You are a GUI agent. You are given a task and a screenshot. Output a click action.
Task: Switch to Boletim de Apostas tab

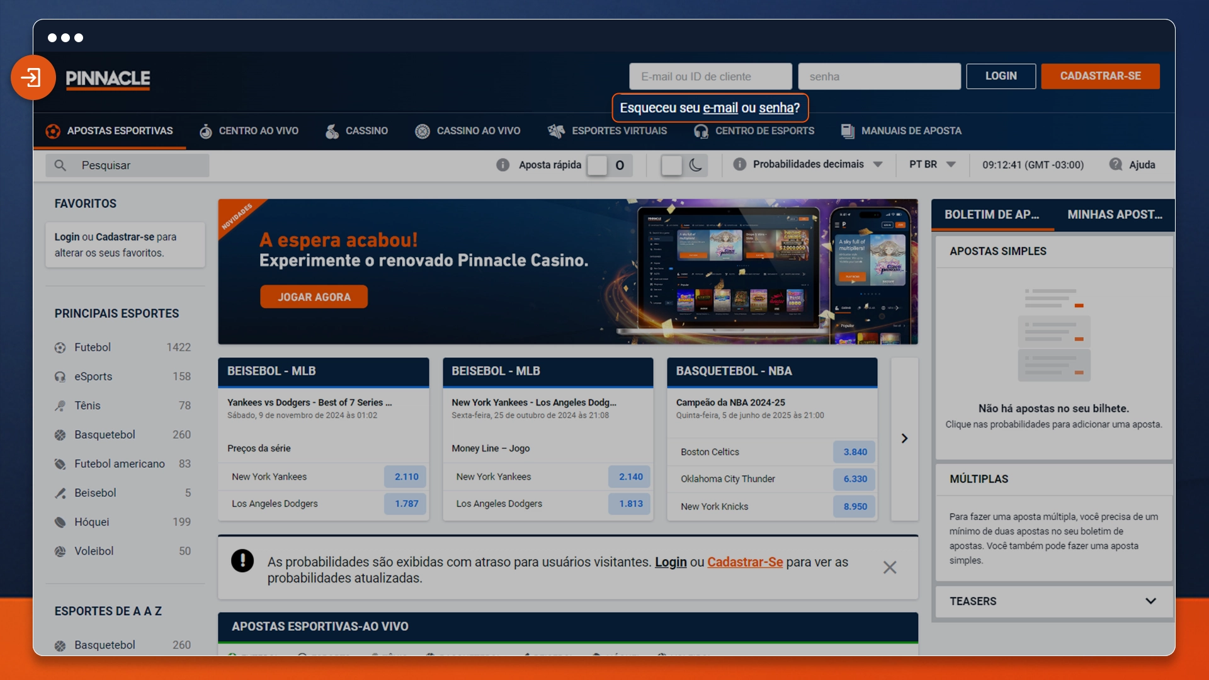[992, 215]
